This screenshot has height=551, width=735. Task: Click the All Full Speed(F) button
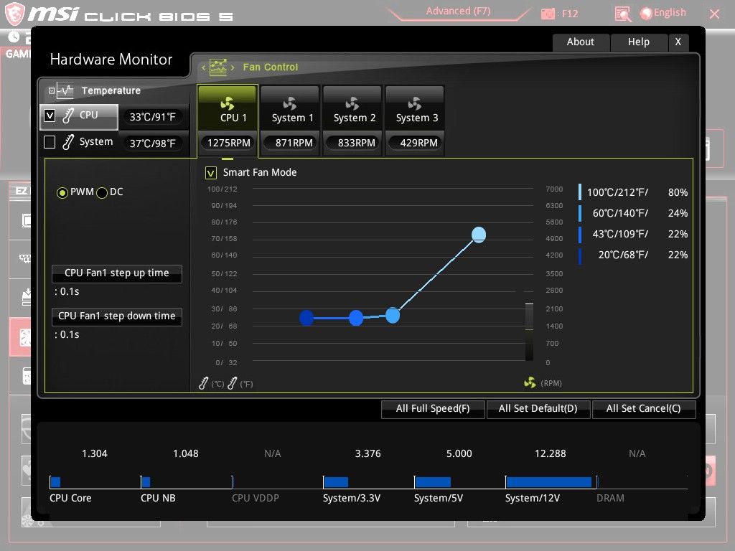(x=433, y=408)
